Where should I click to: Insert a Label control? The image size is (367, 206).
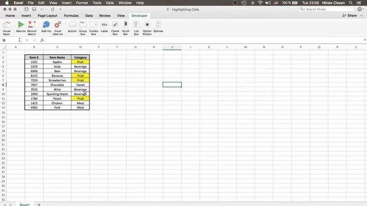pyautogui.click(x=104, y=27)
